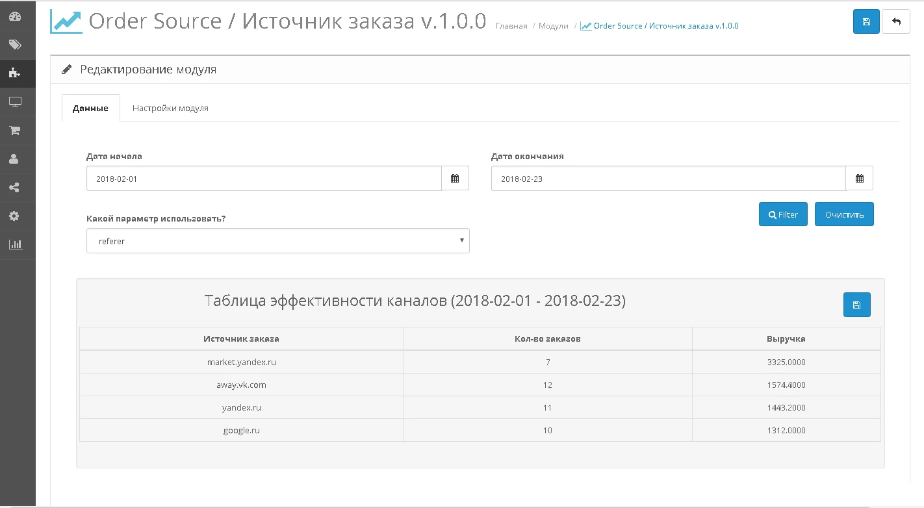Open the catalog tag icon in sidebar
The height and width of the screenshot is (508, 924).
point(14,45)
